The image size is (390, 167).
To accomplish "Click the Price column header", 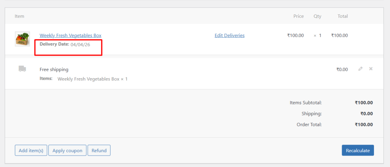I will point(299,16).
